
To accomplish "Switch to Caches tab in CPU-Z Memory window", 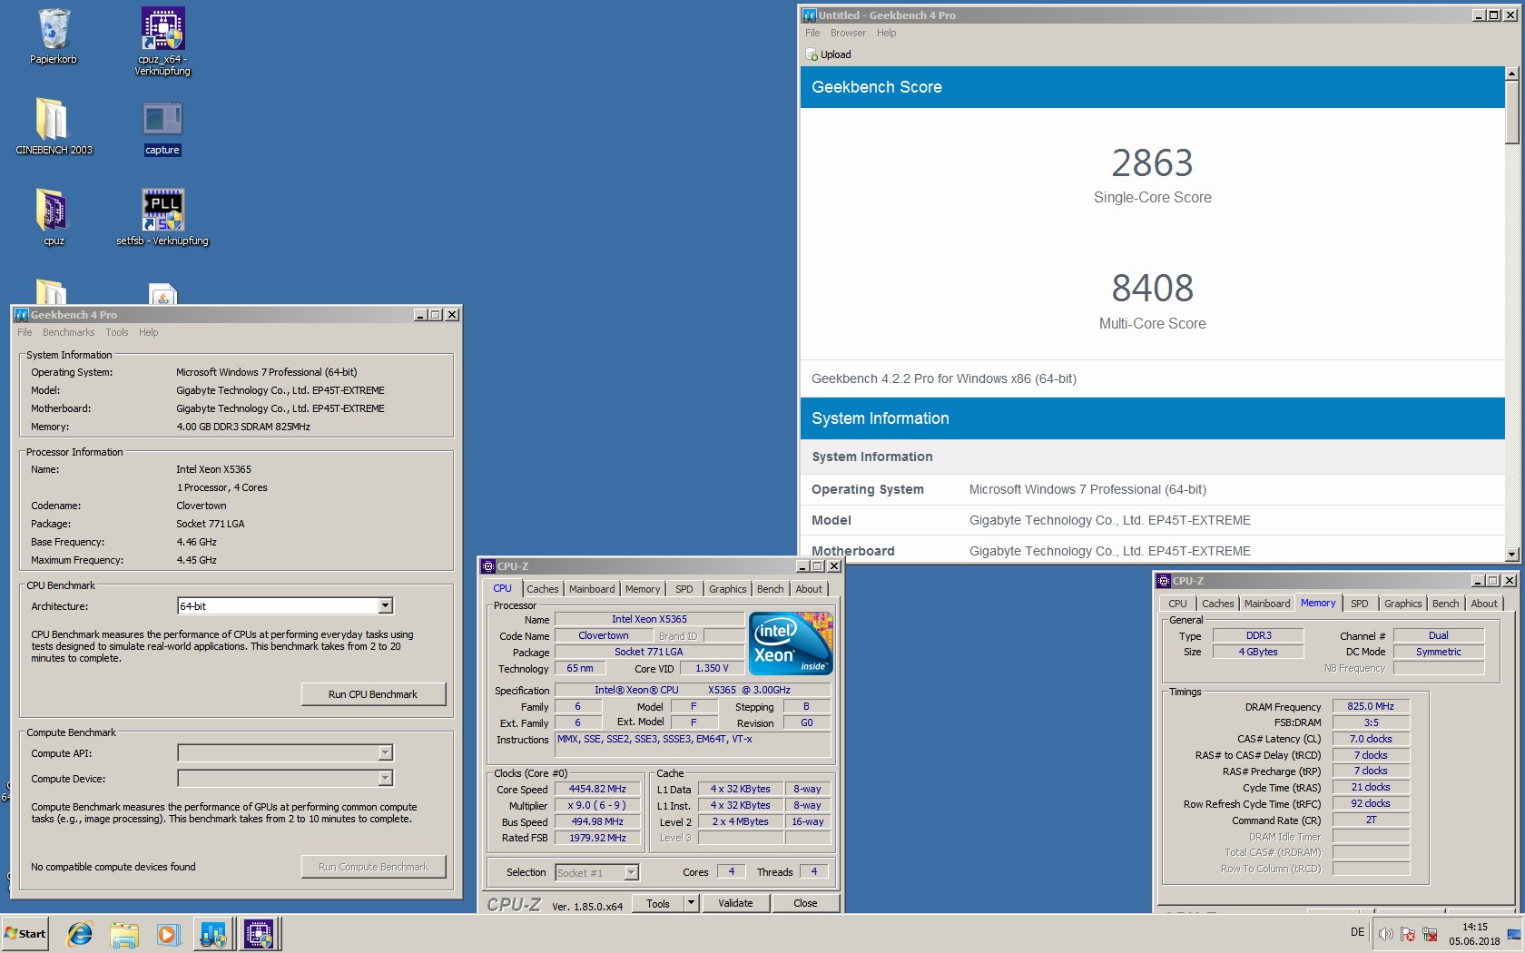I will [x=1217, y=604].
